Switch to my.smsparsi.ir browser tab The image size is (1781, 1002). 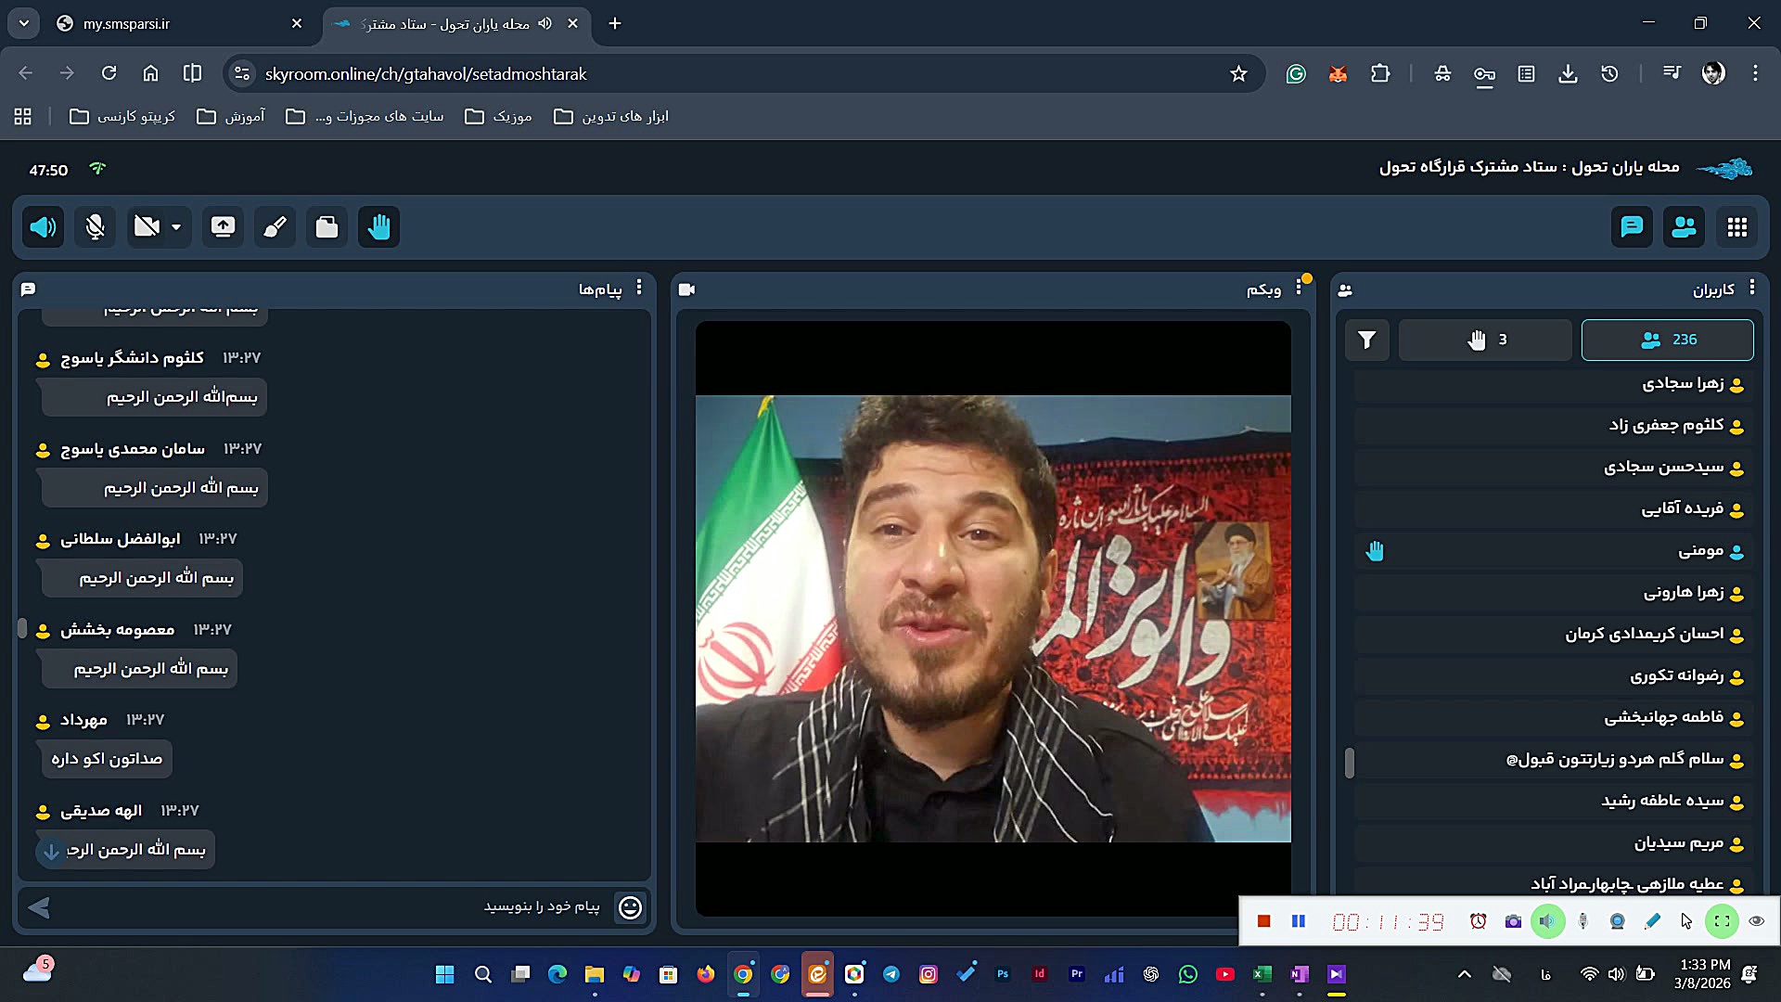pyautogui.click(x=181, y=24)
